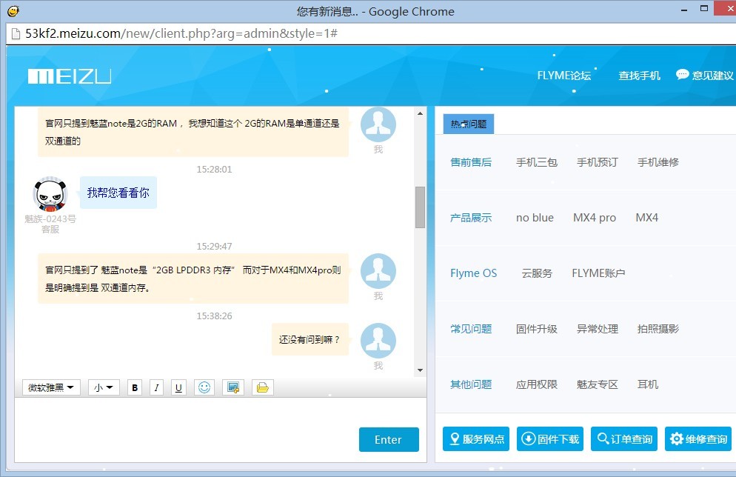This screenshot has width=736, height=477.
Task: Click the 维修查询 button
Action: [698, 439]
